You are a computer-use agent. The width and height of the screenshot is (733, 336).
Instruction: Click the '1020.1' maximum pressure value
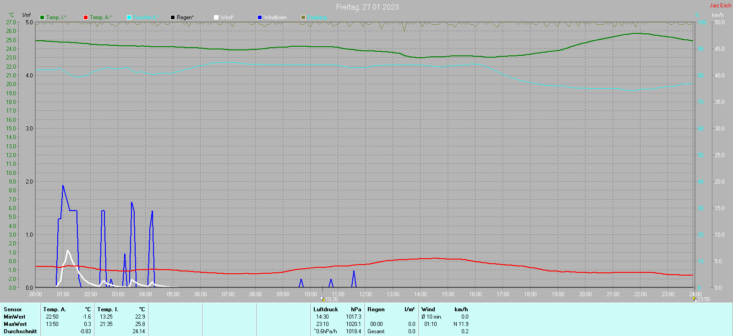click(x=354, y=324)
